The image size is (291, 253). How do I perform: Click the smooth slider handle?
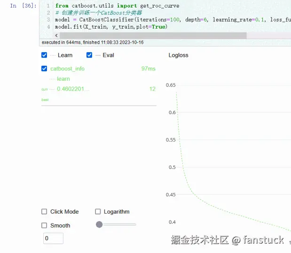(x=99, y=224)
